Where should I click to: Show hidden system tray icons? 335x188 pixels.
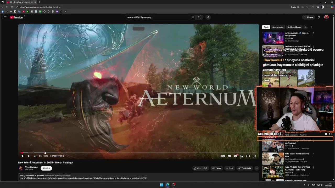304,185
